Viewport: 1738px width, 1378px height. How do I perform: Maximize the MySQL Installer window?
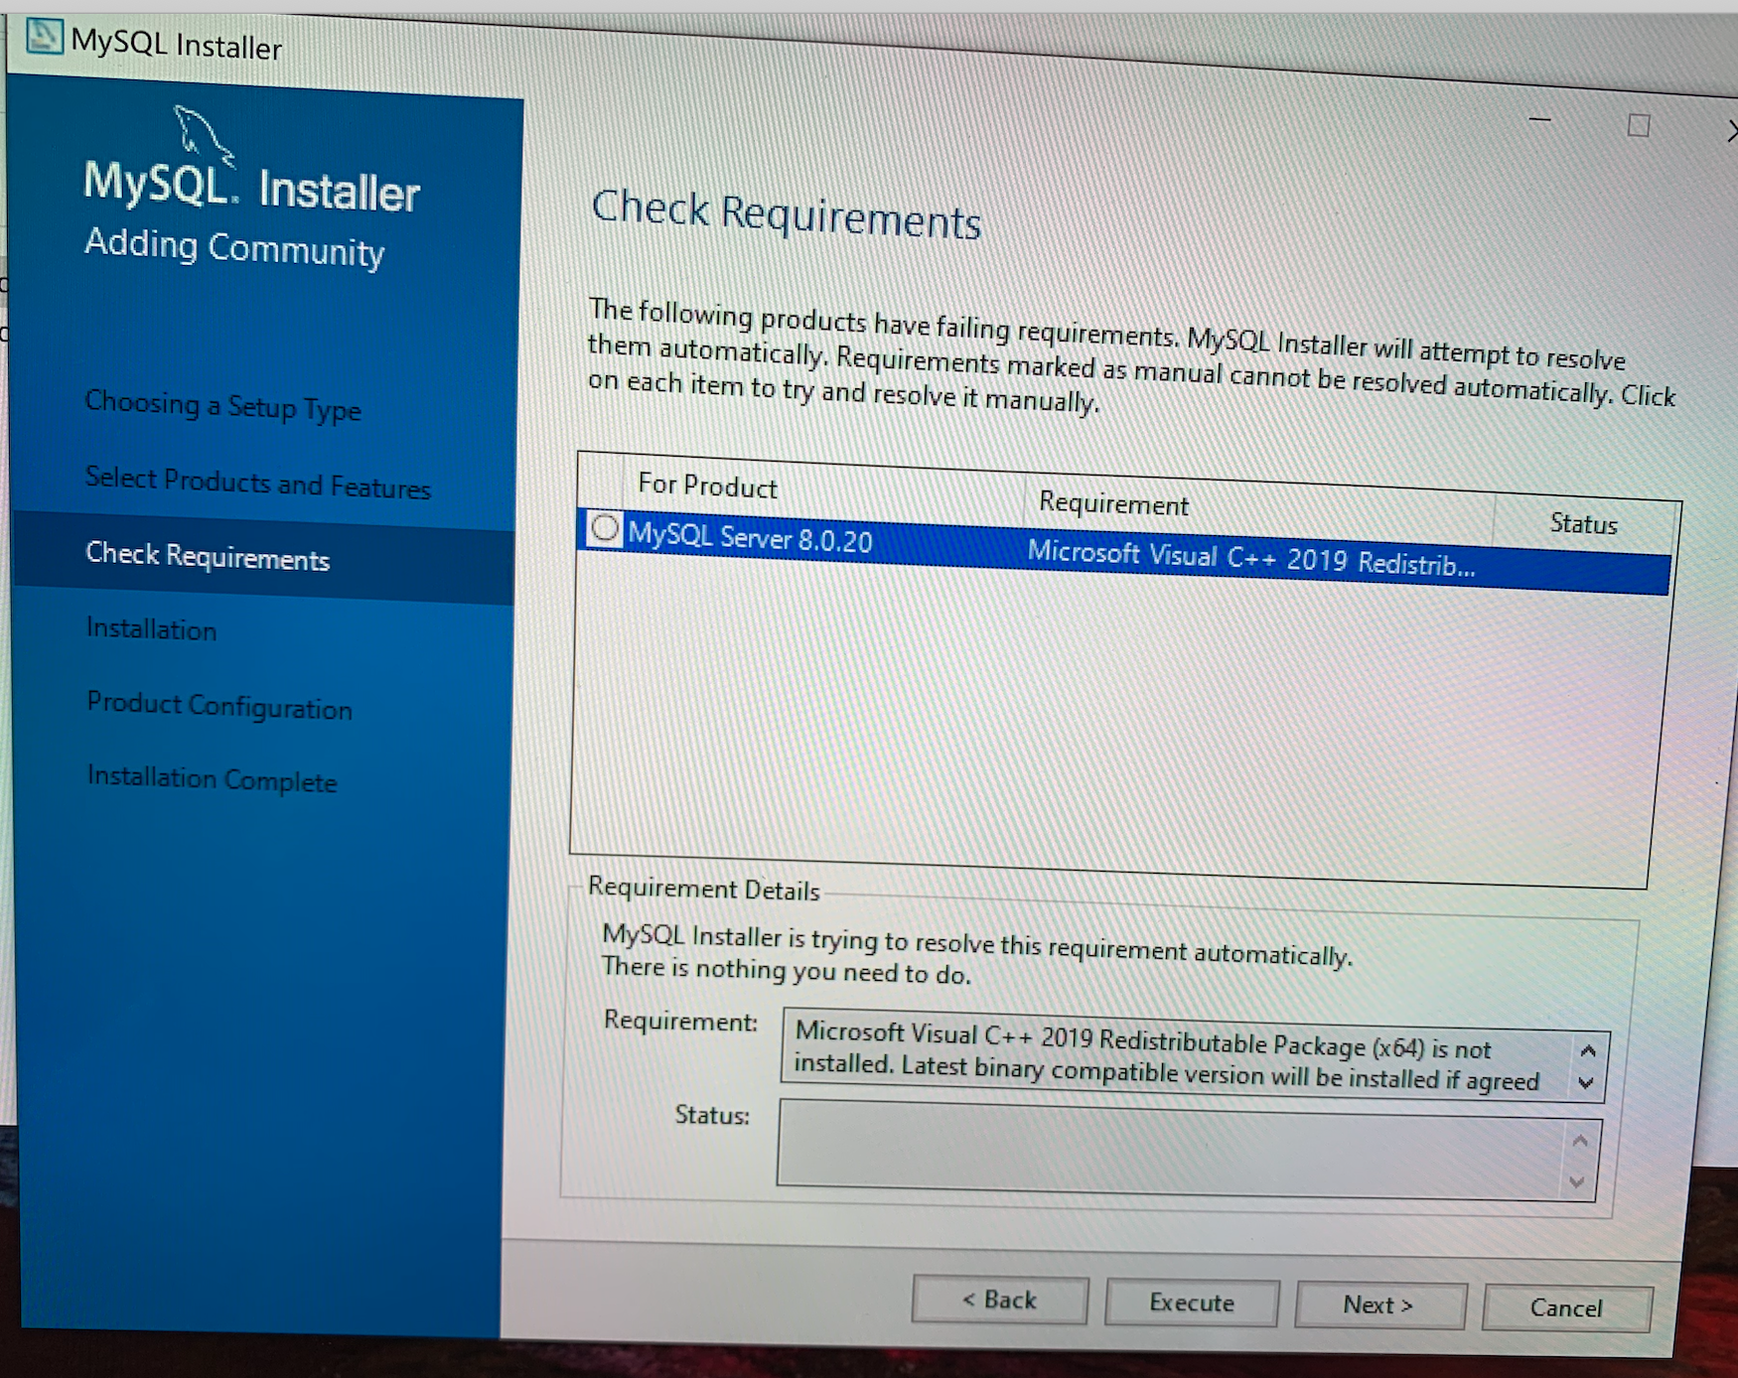click(1639, 125)
